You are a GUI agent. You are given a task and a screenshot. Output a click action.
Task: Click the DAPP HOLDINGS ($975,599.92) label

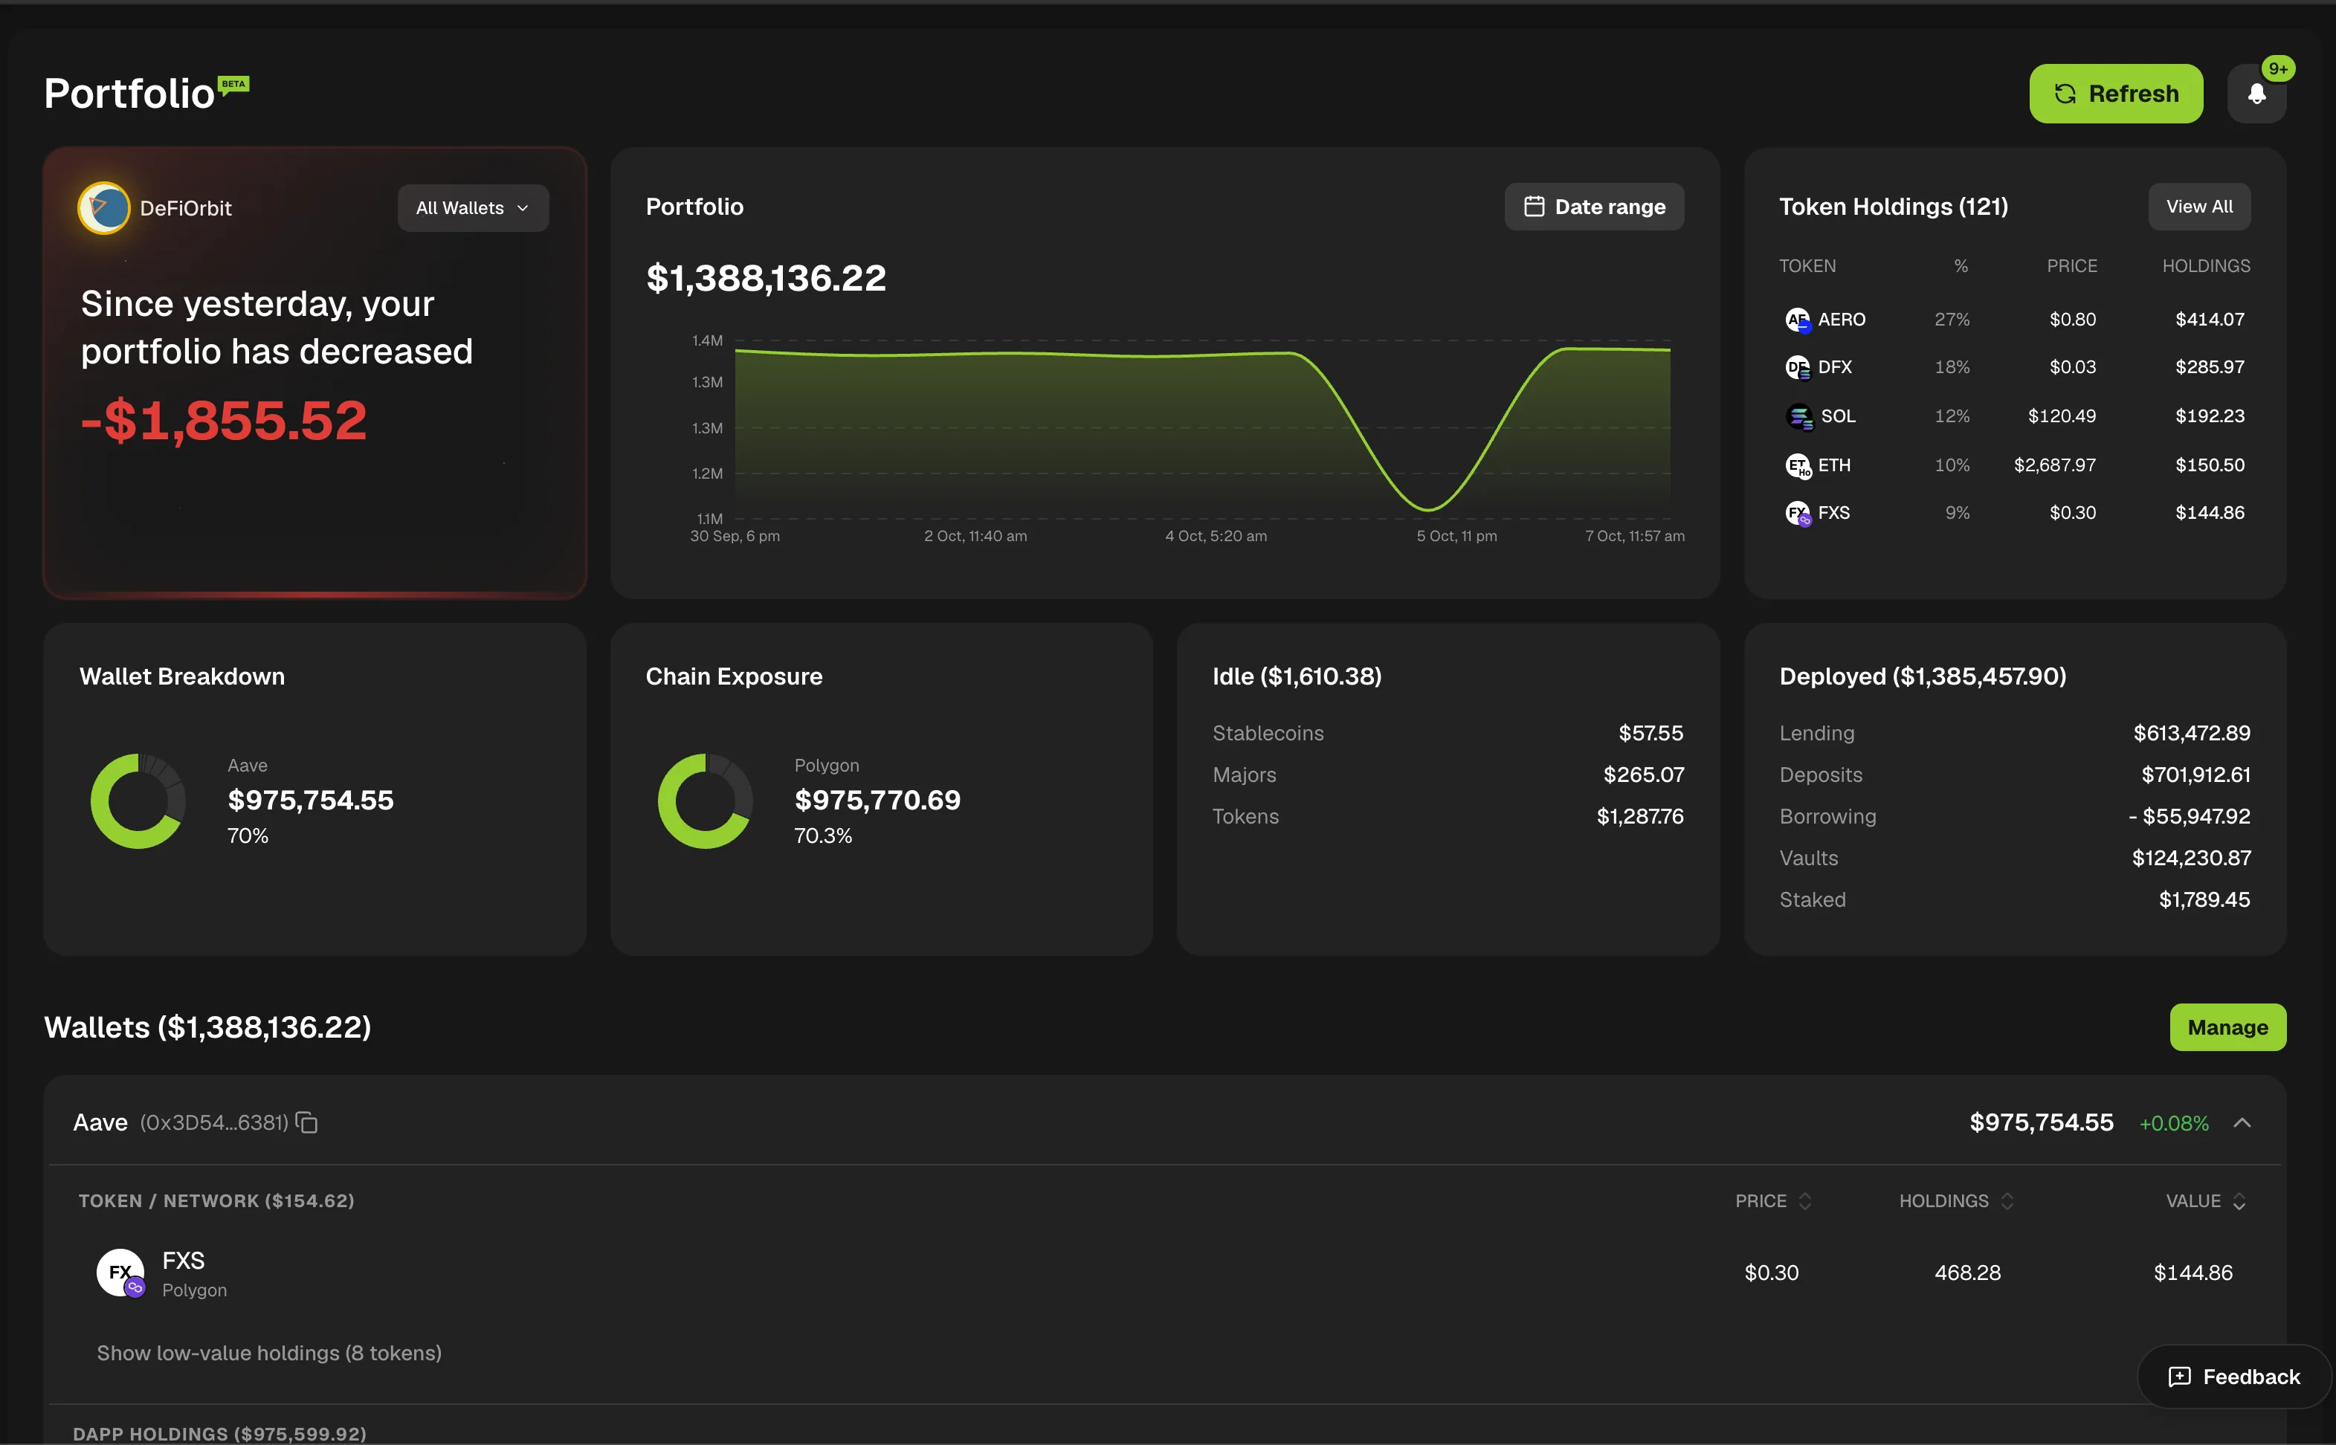(220, 1434)
